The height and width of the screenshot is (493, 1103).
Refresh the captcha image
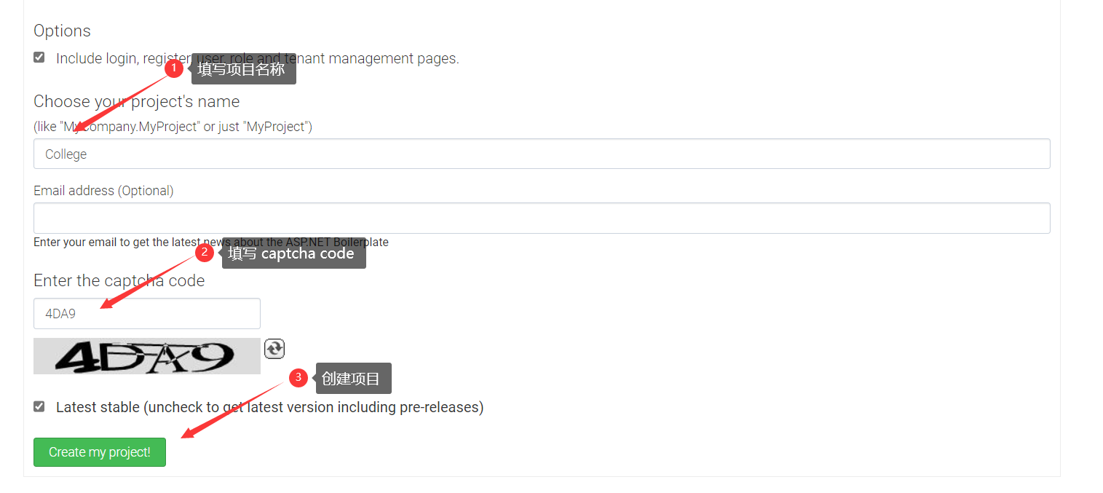(274, 349)
